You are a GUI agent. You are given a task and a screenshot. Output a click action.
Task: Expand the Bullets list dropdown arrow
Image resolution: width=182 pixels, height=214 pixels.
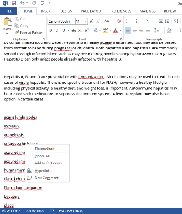coord(133,21)
